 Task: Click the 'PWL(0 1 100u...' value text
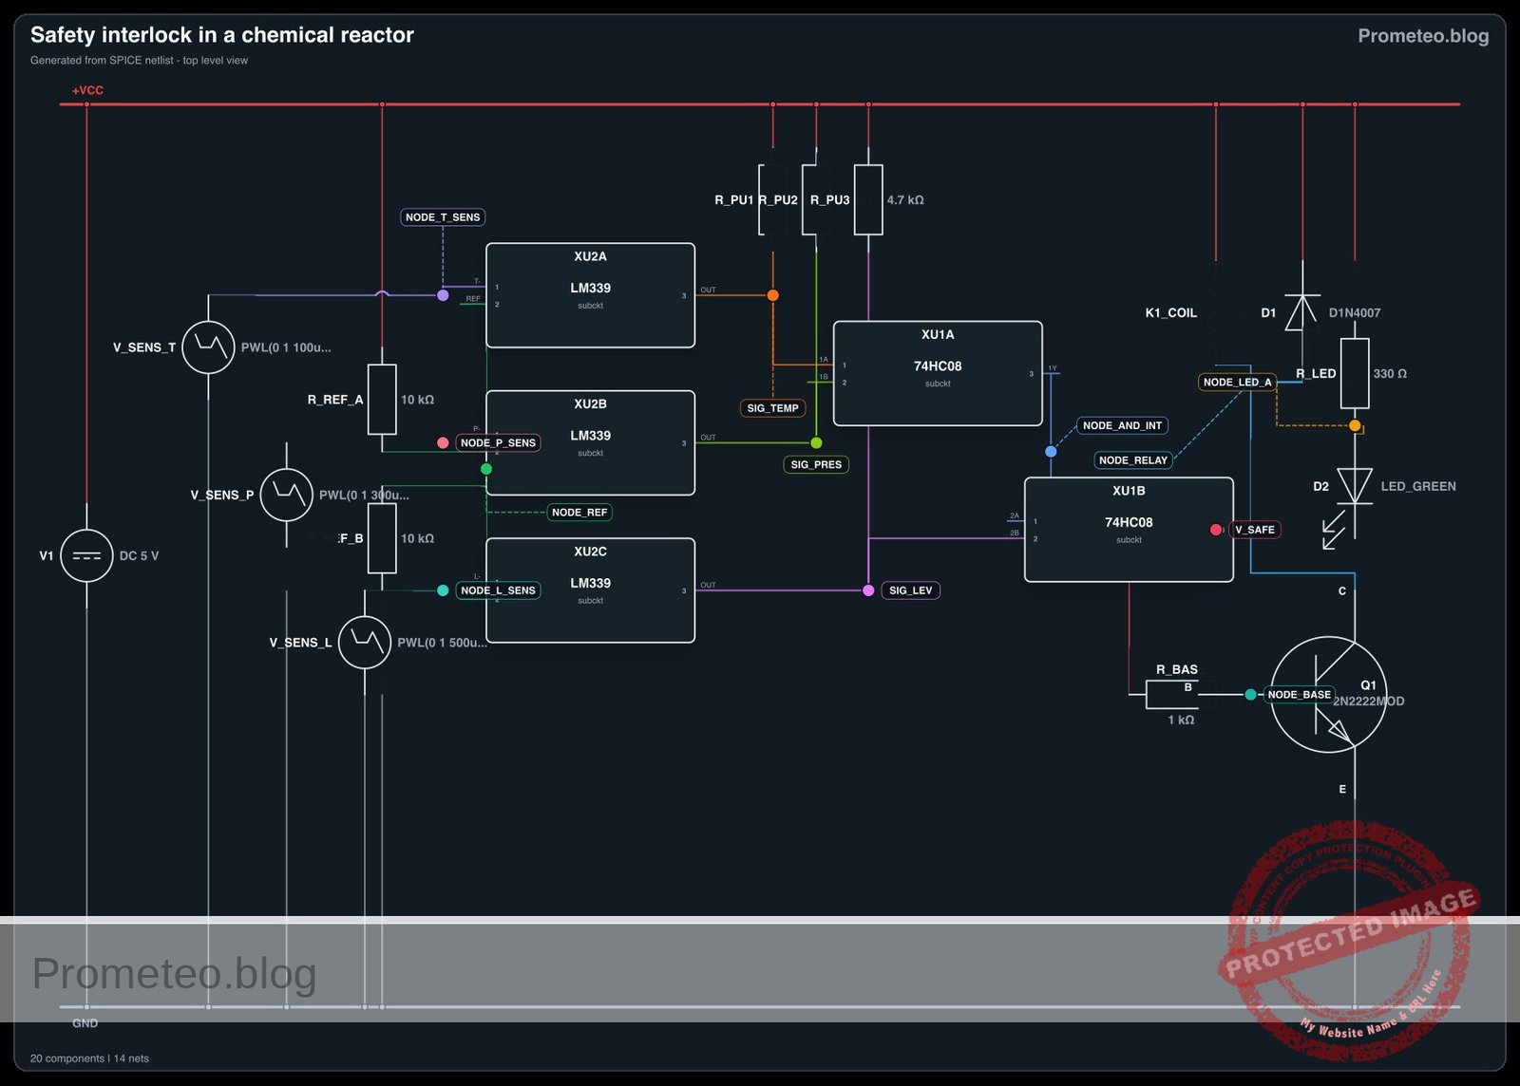pos(286,347)
